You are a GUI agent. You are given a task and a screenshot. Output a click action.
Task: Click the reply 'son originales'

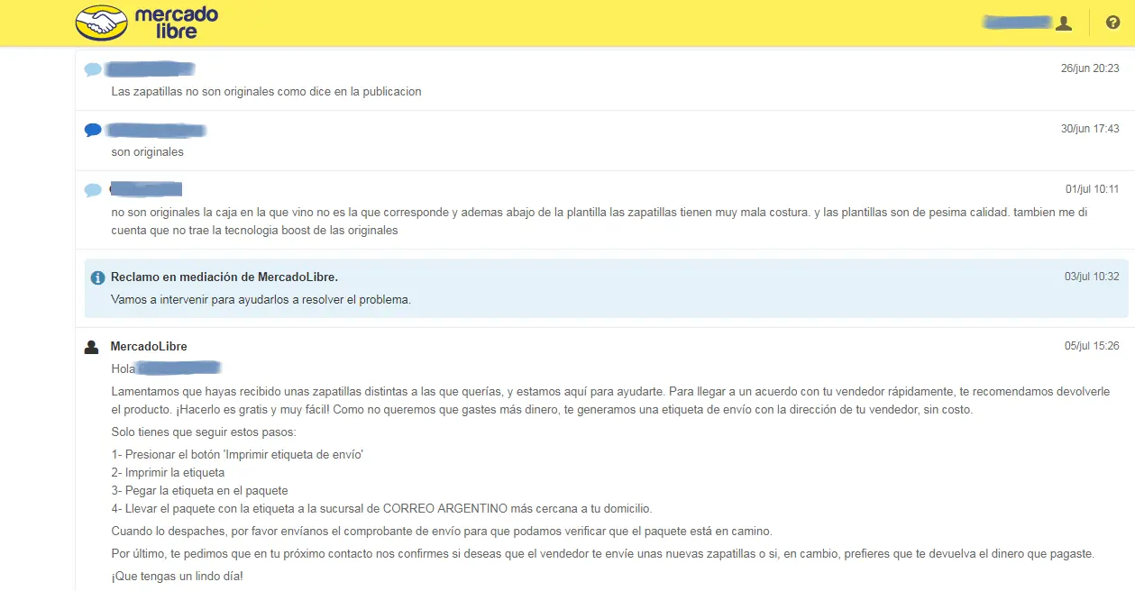point(147,151)
